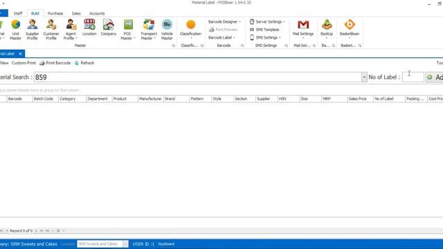Close the Material Label tab

tap(20, 54)
